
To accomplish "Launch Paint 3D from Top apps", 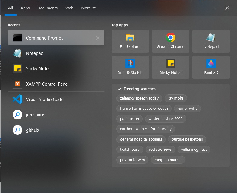I will (x=211, y=67).
